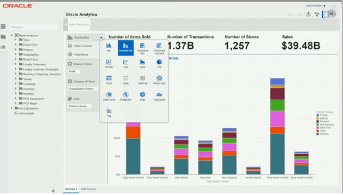Image resolution: width=343 pixels, height=195 pixels.
Task: Select the Radar Line chart icon
Action: tap(159, 80)
